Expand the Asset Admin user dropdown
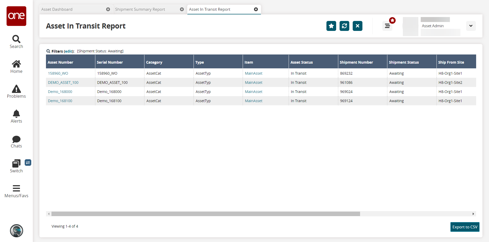Viewport: 489px width, 242px height. (x=471, y=26)
